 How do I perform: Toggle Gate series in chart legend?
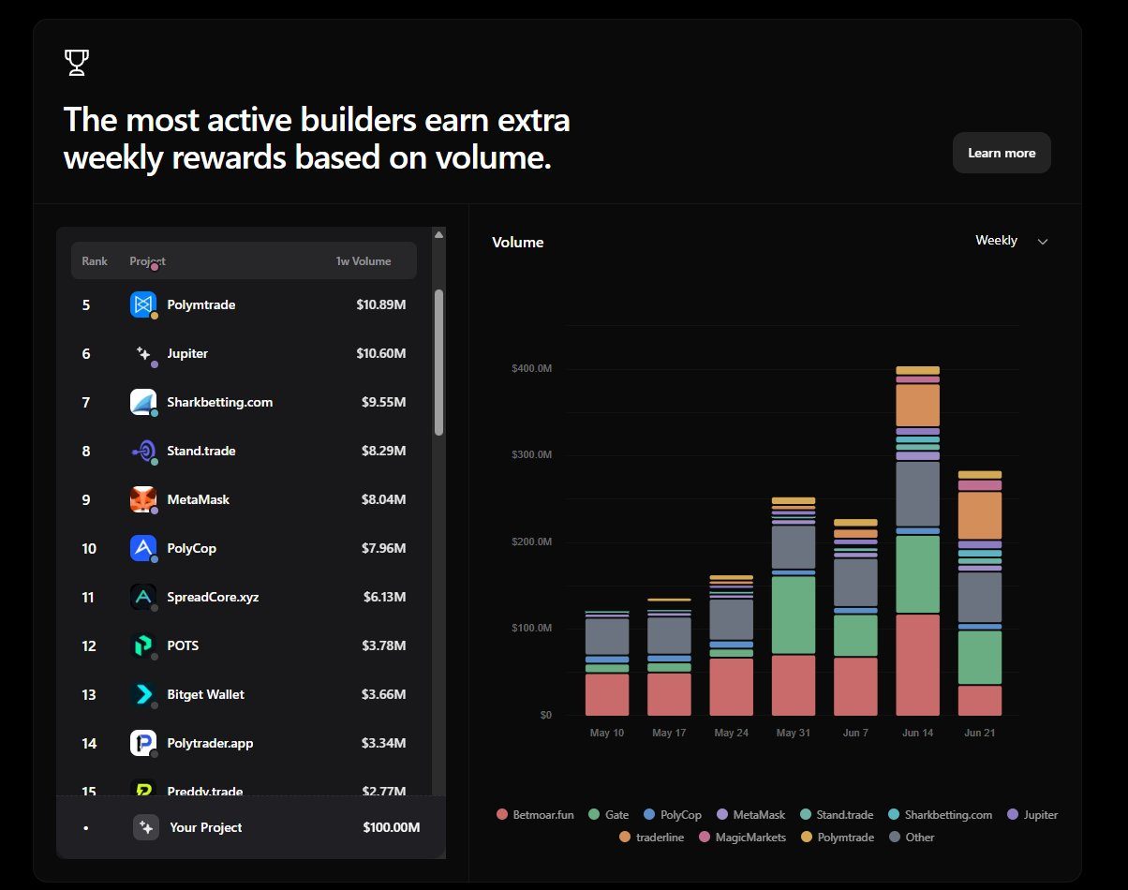tap(608, 815)
